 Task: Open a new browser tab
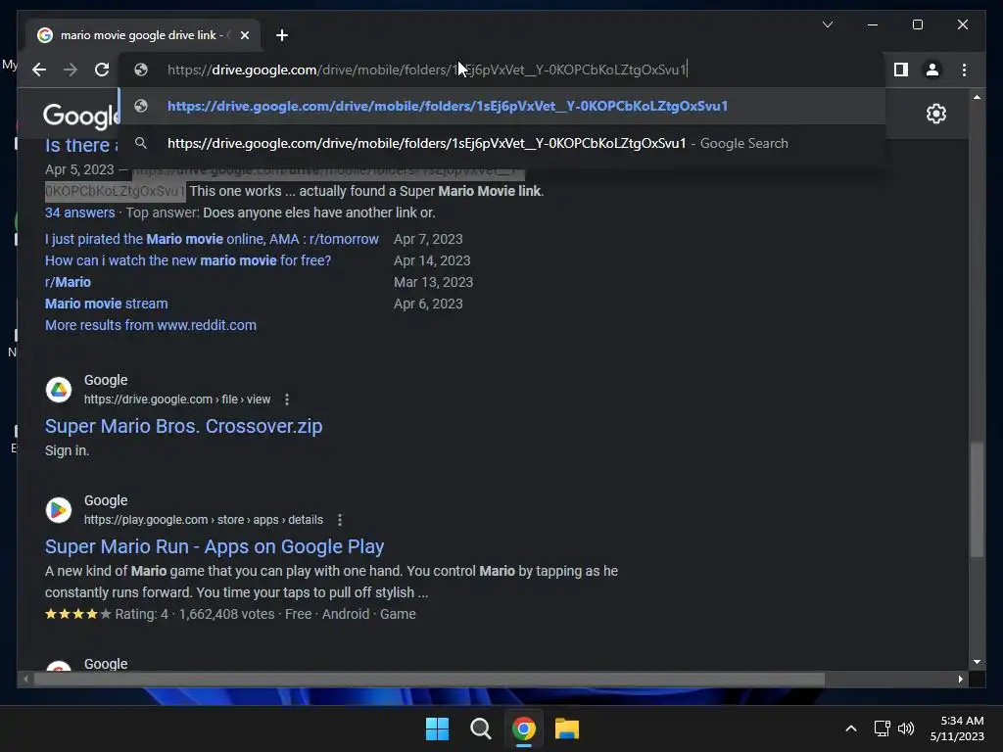point(282,35)
